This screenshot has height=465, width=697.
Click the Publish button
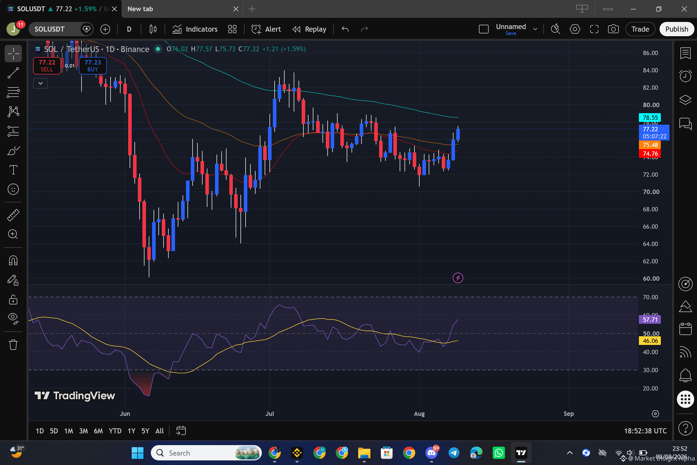pos(676,29)
